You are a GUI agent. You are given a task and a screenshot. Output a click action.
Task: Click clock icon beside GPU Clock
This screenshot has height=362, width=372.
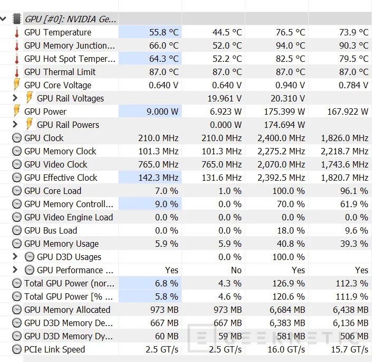17,138
